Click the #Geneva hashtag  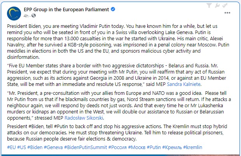click(x=53, y=147)
